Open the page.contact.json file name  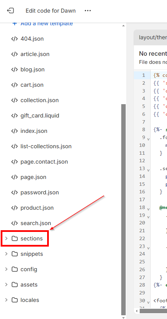click(x=44, y=162)
